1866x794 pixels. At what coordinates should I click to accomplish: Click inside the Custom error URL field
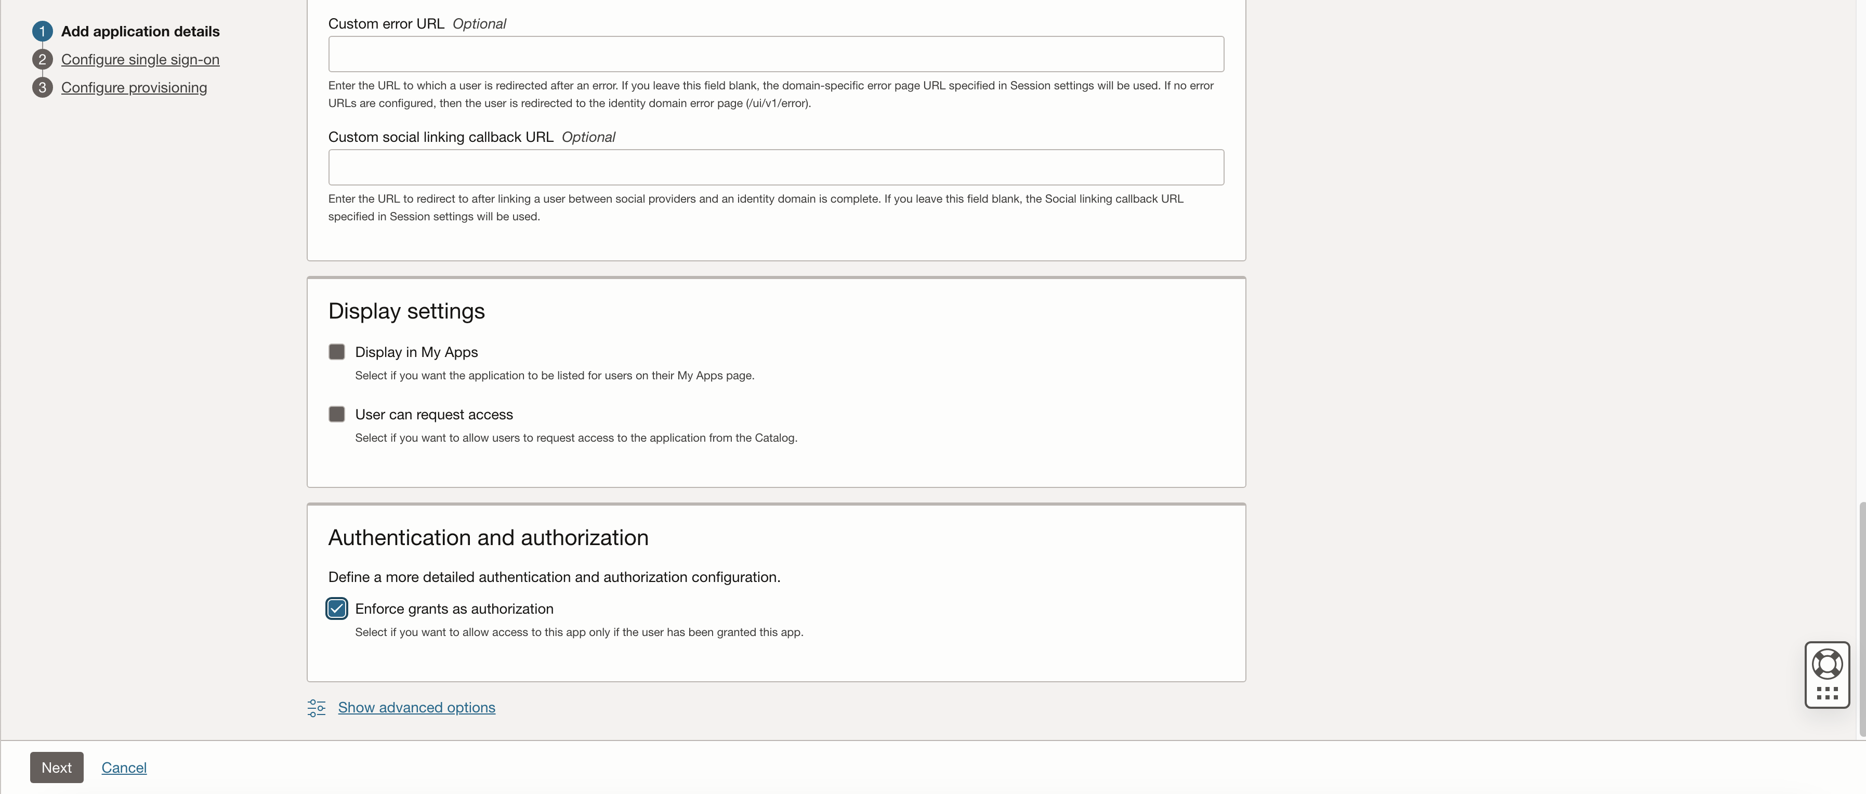click(775, 54)
